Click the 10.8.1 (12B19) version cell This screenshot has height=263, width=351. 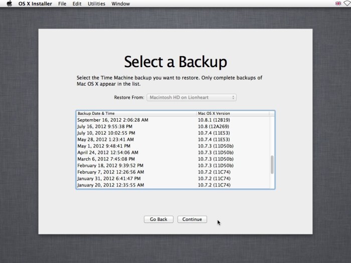click(x=214, y=120)
